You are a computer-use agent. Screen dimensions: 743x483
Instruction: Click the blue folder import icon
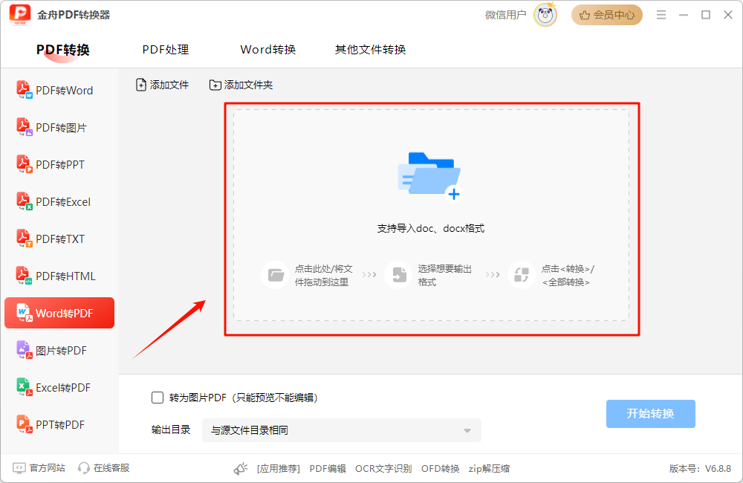[x=429, y=176]
